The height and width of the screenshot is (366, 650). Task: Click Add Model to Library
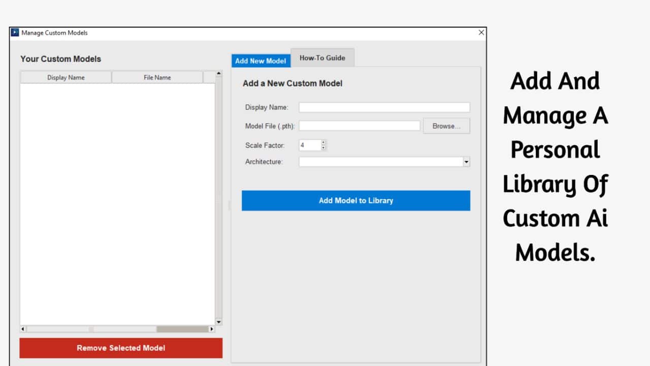pos(355,200)
